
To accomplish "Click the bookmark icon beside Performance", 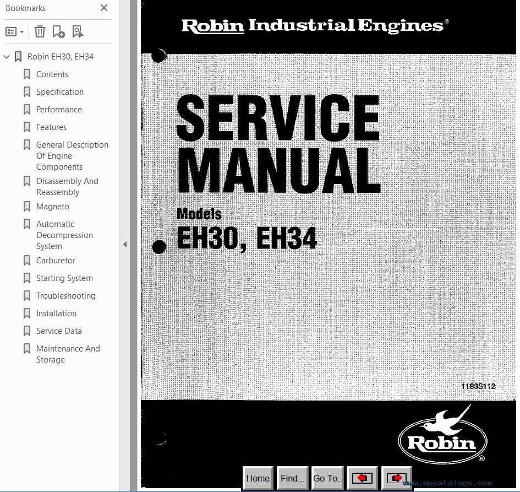I will [x=27, y=110].
